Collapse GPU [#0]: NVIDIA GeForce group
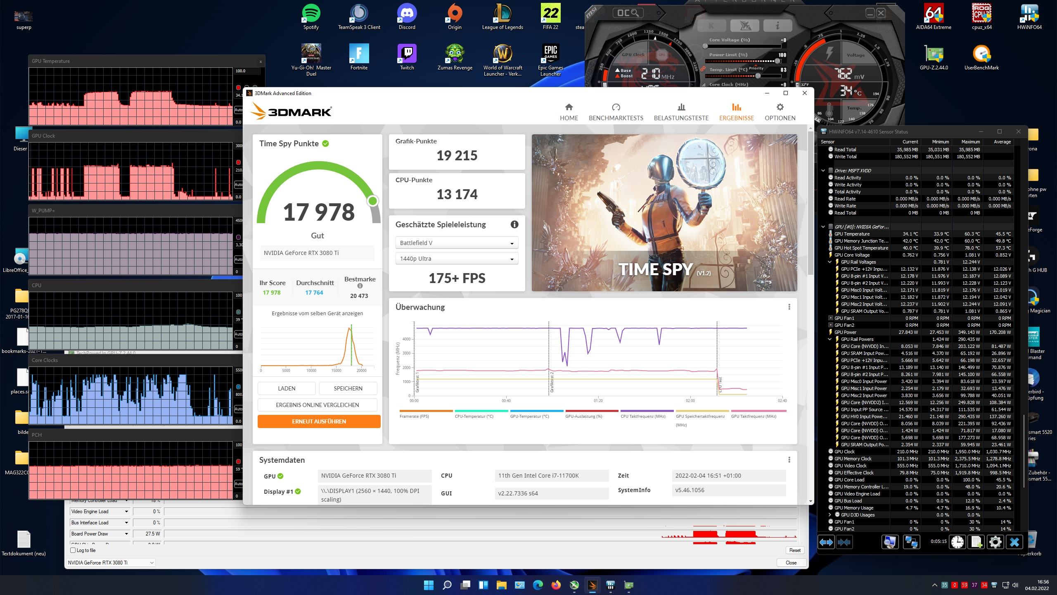The image size is (1057, 595). pyautogui.click(x=823, y=227)
